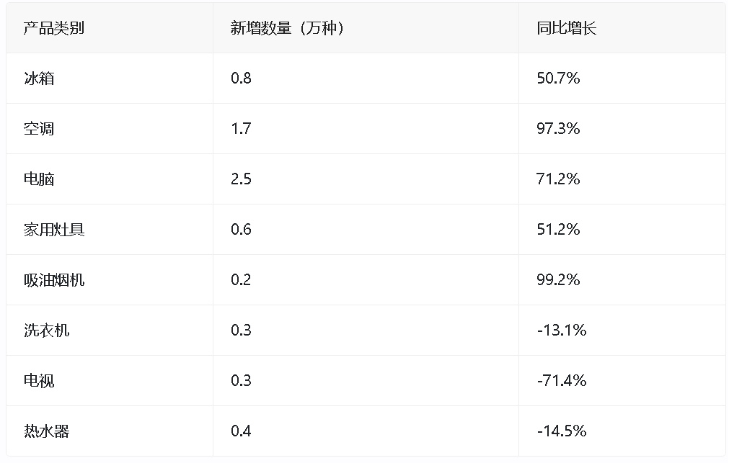Click the 新增数量（万种） column header
The width and height of the screenshot is (729, 463).
287,28
